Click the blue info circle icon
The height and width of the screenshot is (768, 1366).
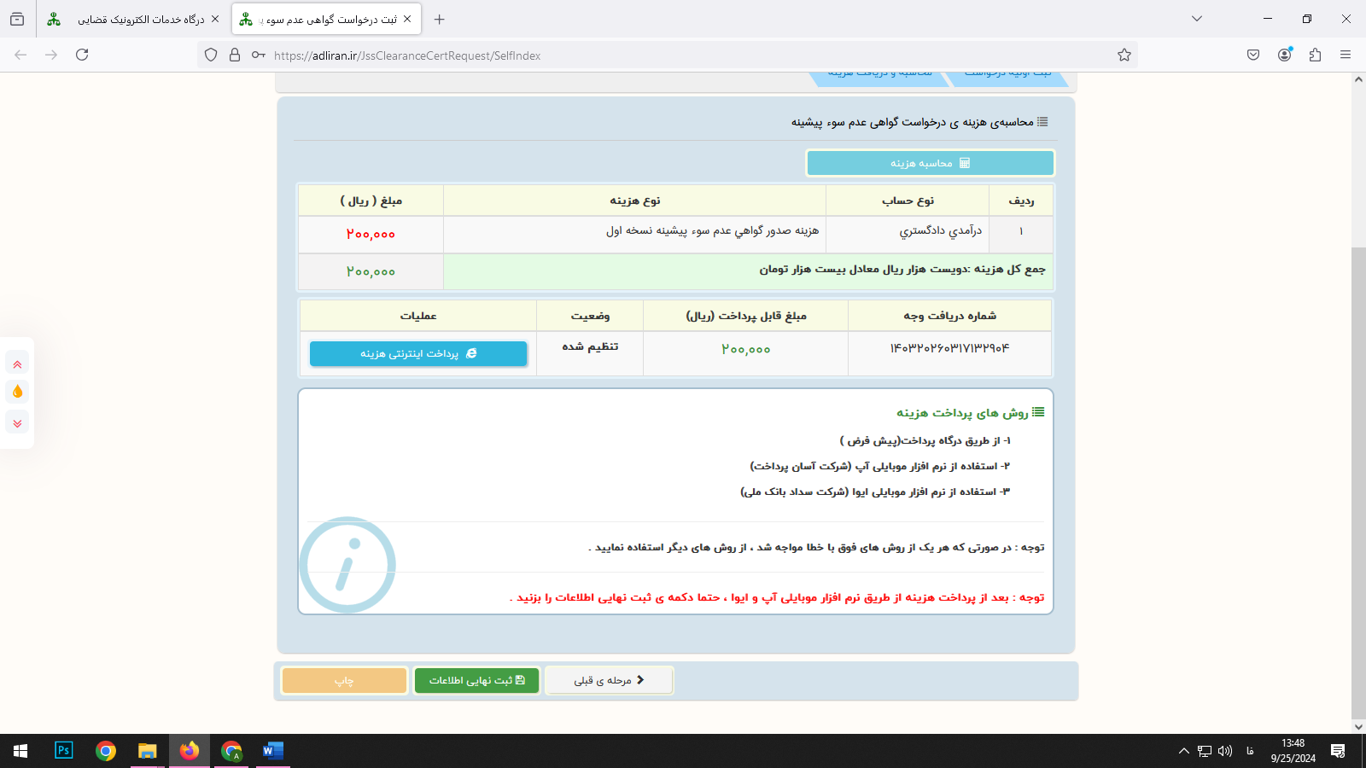click(347, 565)
